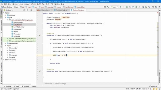Expand the generatedJava folder
Viewport: 161px width, 90px height.
tap(6, 43)
